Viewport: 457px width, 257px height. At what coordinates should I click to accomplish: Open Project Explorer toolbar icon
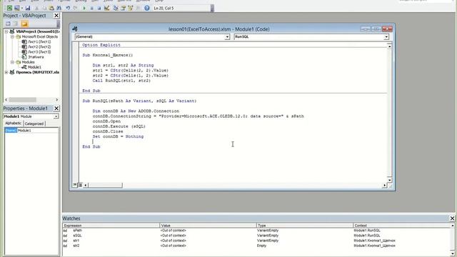pos(116,8)
